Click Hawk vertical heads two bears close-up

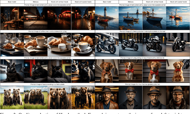(x=59, y=97)
